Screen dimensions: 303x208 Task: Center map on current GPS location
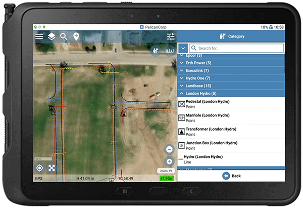[39, 168]
